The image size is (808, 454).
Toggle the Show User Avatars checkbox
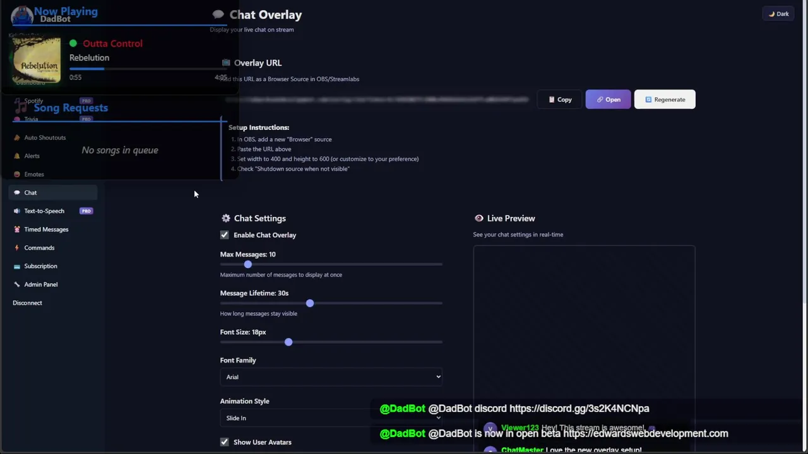(x=225, y=442)
